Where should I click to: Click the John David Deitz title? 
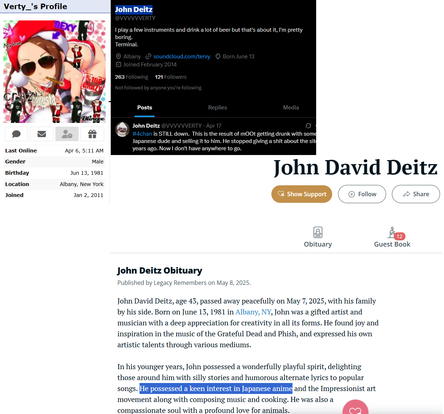coord(355,167)
